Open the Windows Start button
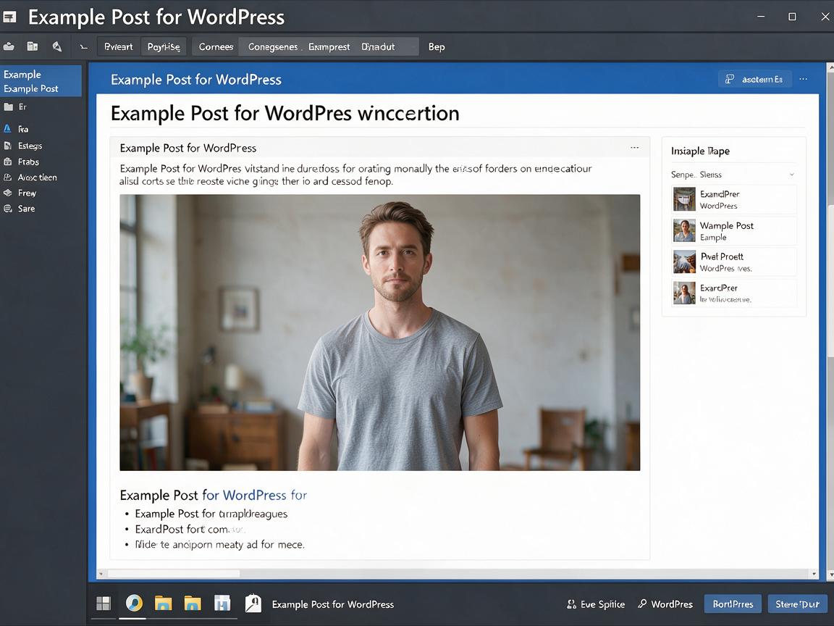This screenshot has width=834, height=626. pos(104,604)
